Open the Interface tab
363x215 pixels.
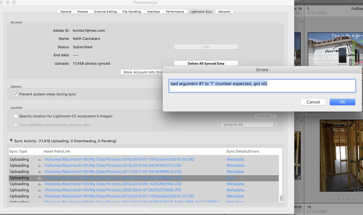point(153,12)
